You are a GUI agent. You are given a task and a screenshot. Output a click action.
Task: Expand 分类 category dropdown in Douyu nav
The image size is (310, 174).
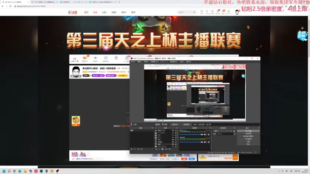click(104, 12)
